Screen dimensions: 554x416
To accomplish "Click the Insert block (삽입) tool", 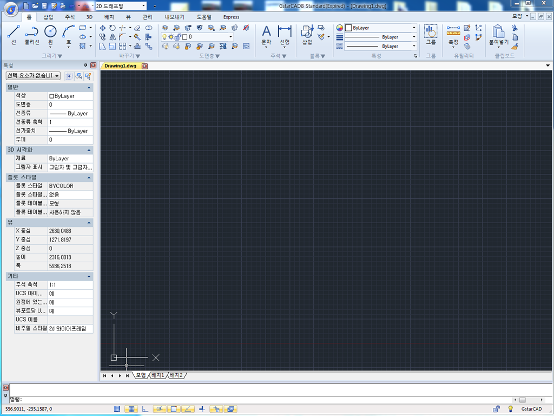I will [x=307, y=35].
